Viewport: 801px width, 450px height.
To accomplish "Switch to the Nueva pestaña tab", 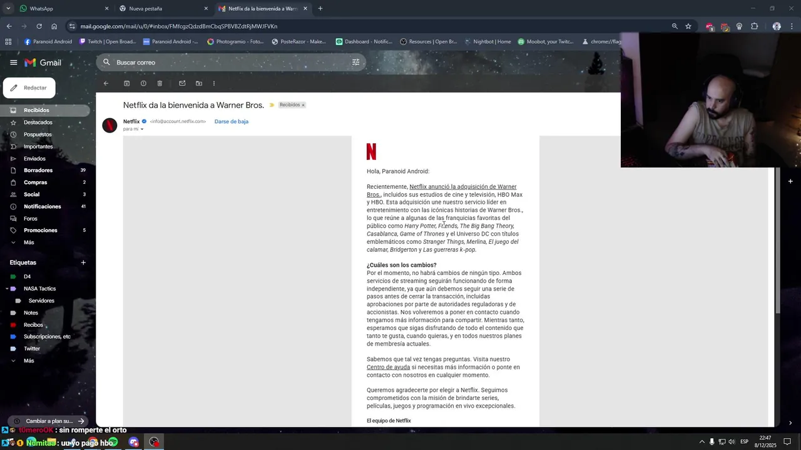I will click(163, 9).
